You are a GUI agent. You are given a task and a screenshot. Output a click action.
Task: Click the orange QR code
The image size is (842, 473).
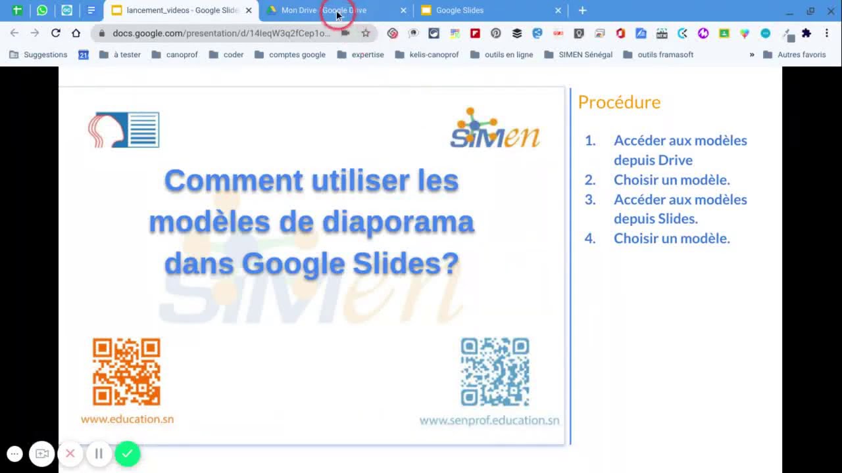(126, 372)
